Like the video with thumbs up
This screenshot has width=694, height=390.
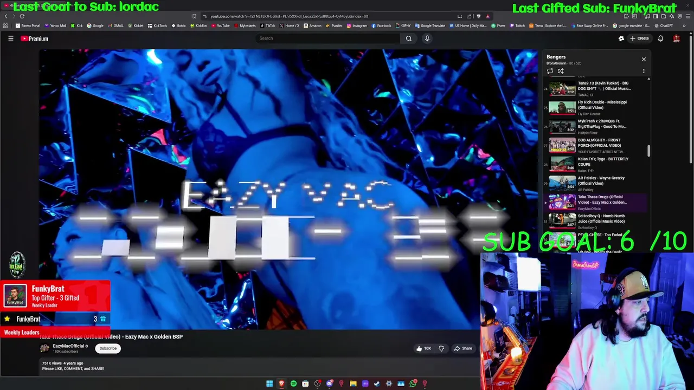pos(423,349)
